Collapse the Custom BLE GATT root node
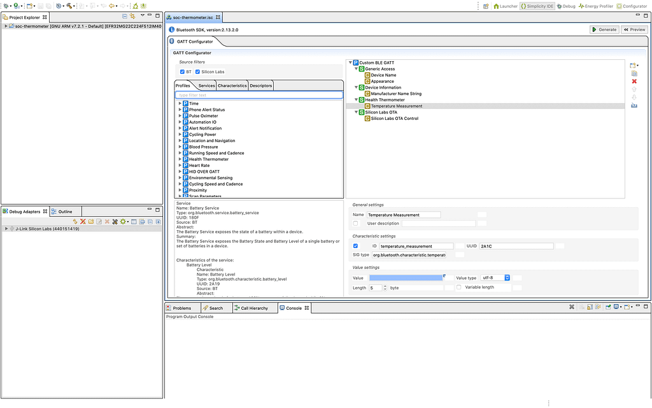Viewport: 652px width, 408px height. 351,62
